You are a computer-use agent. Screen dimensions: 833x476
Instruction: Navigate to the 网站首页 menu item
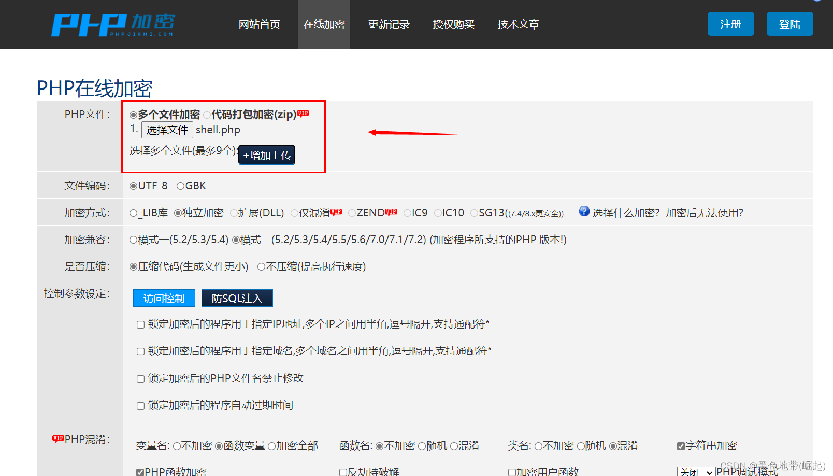coord(259,24)
